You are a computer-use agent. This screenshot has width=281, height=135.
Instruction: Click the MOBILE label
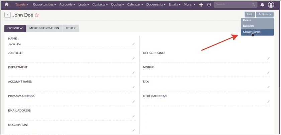pos(149,67)
